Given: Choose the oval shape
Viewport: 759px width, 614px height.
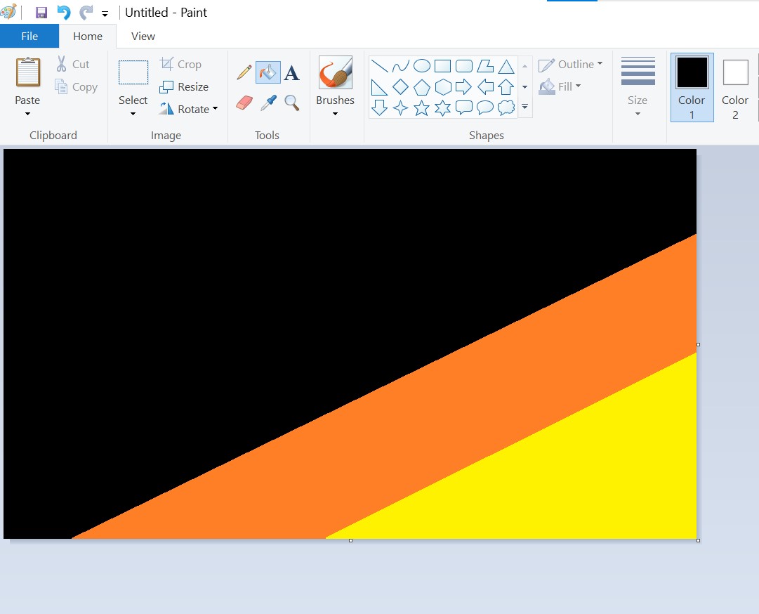Looking at the screenshot, I should pos(421,65).
